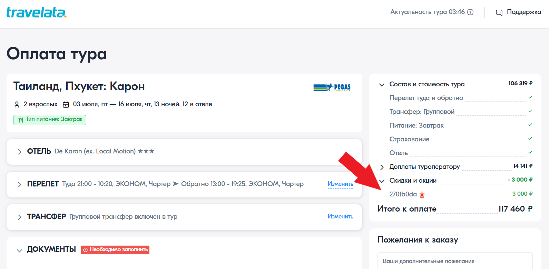Collapse Состав и стоимость тура chevron
The image size is (549, 269).
pyautogui.click(x=382, y=85)
